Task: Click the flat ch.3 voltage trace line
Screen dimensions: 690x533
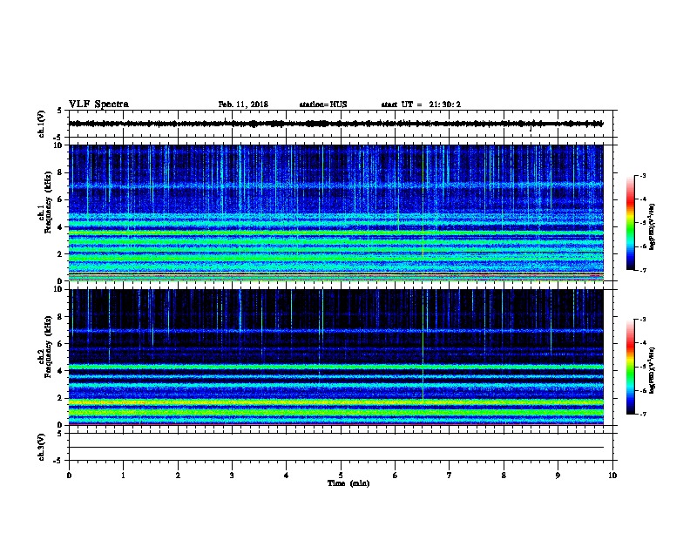Action: tap(335, 448)
